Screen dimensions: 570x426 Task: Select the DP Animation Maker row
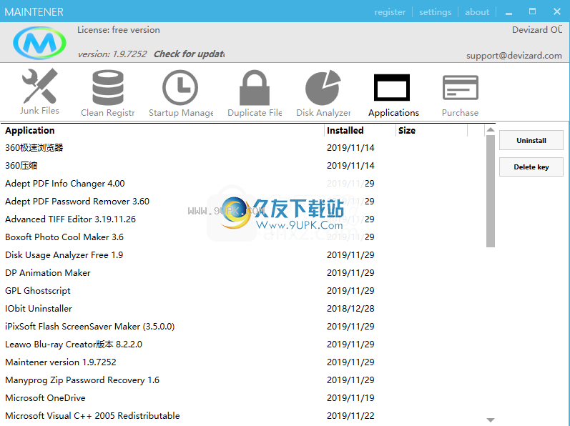click(243, 273)
